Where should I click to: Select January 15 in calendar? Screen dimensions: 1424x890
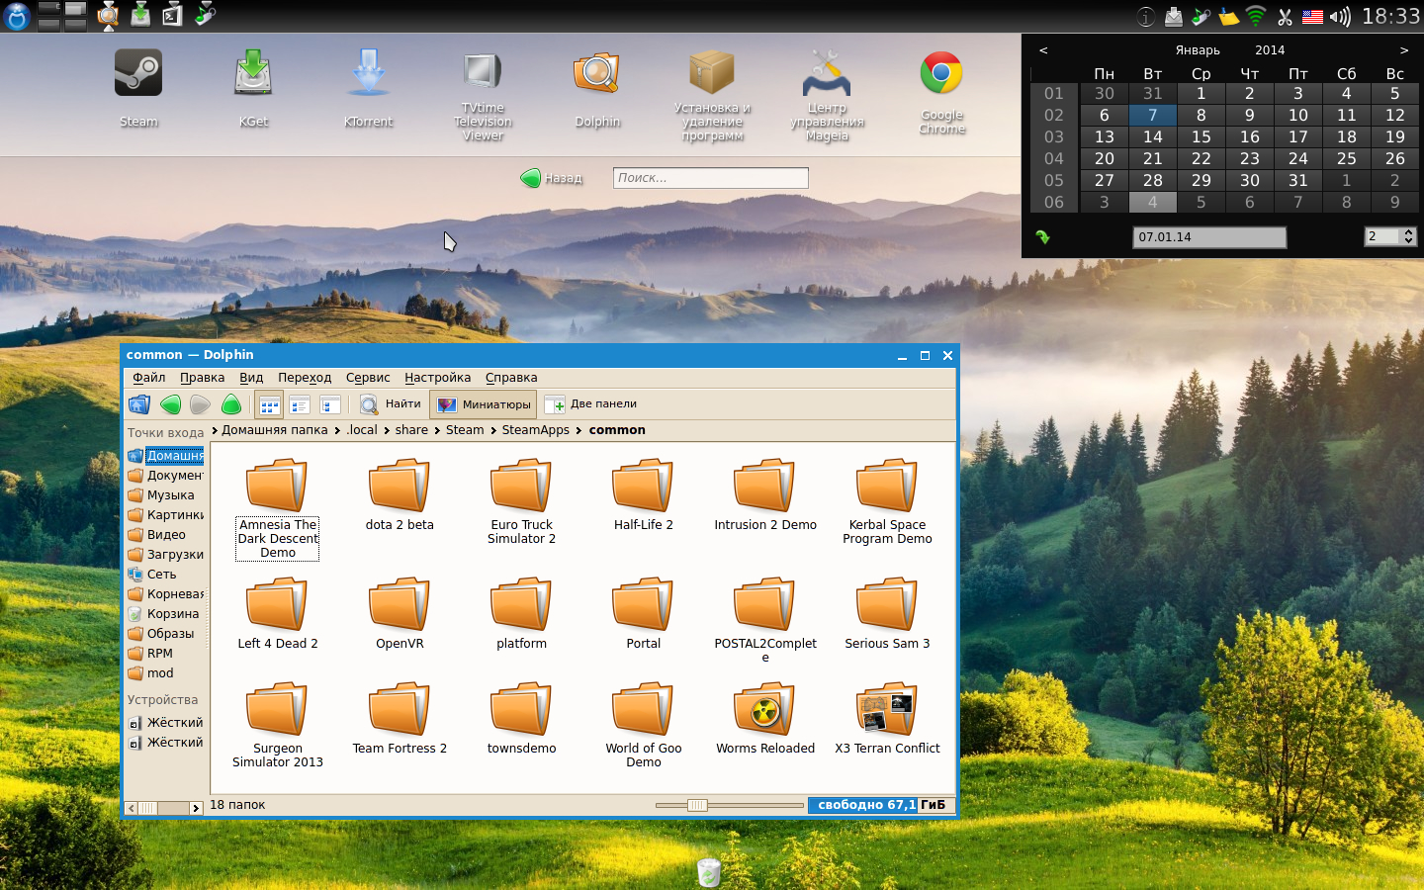tap(1201, 136)
